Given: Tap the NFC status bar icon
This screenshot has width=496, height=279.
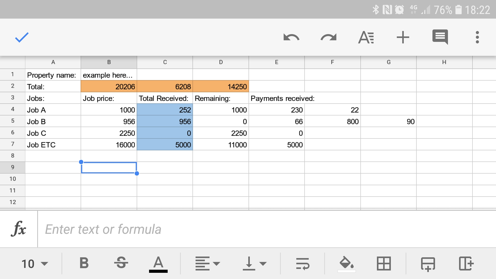Looking at the screenshot, I should click(x=387, y=10).
